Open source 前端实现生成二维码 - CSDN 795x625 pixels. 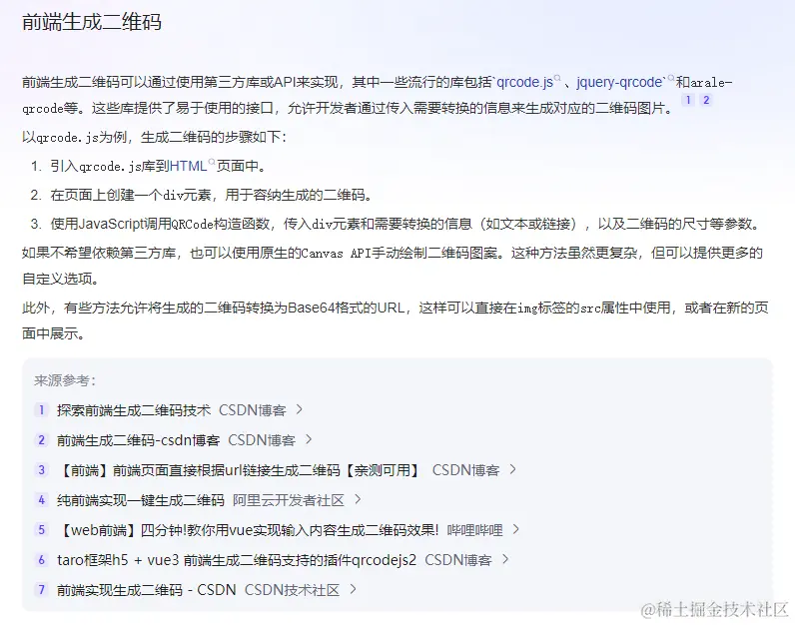click(147, 590)
